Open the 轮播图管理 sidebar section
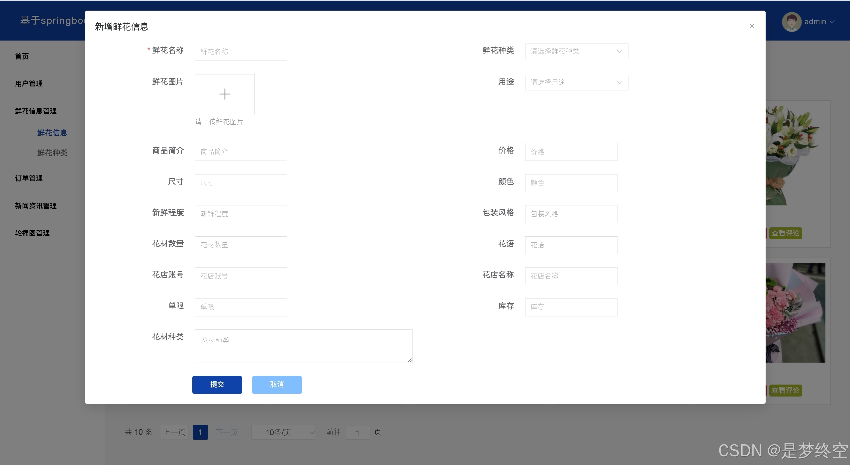Screen dimensions: 850x465 coord(32,233)
